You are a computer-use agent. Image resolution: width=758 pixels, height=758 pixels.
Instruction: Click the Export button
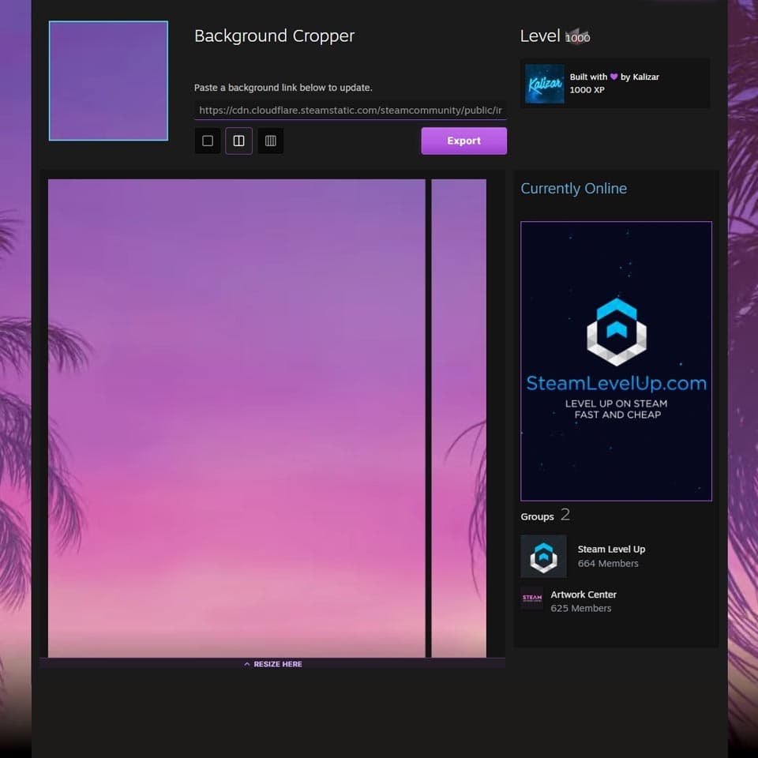[463, 141]
